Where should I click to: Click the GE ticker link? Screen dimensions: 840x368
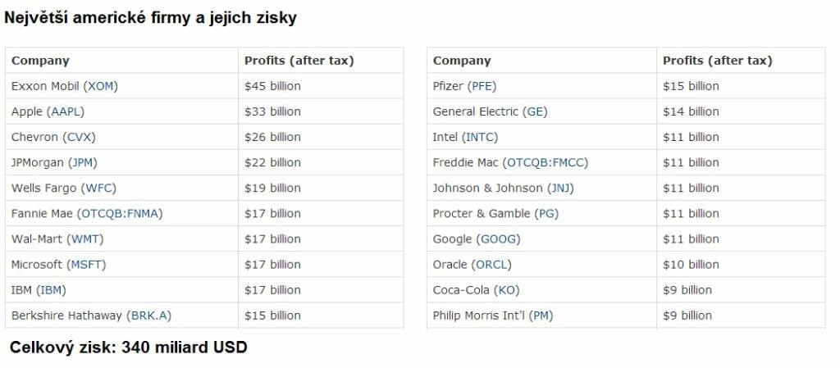click(x=535, y=111)
